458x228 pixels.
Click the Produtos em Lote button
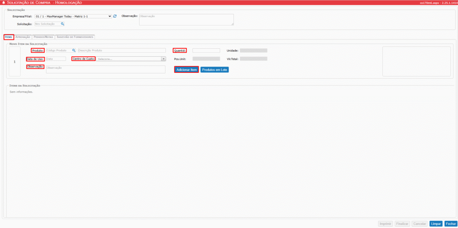click(x=215, y=70)
